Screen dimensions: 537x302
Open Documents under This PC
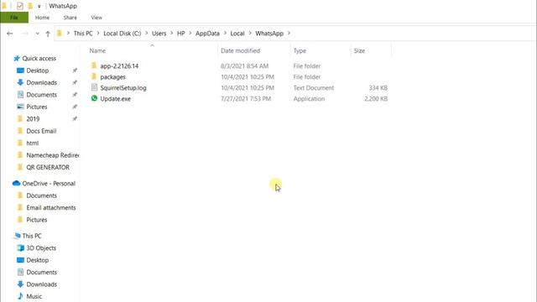pyautogui.click(x=41, y=272)
